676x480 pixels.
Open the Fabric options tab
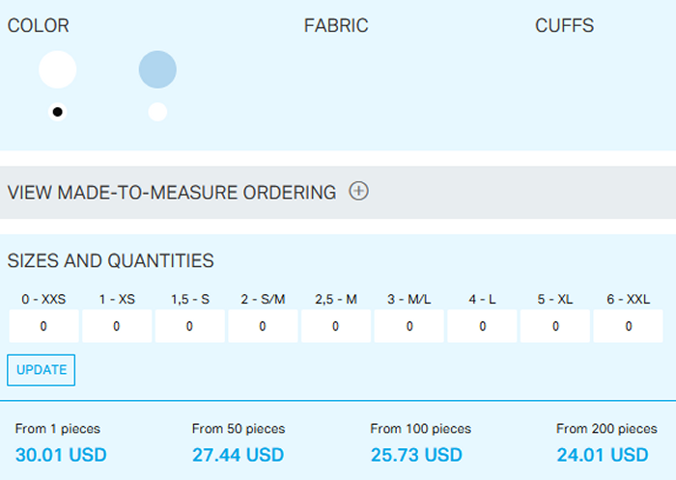click(x=336, y=26)
